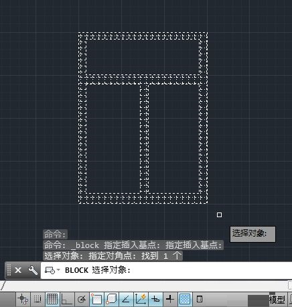Grab the command line dotted grip handle
292x307 pixels.
(9, 270)
